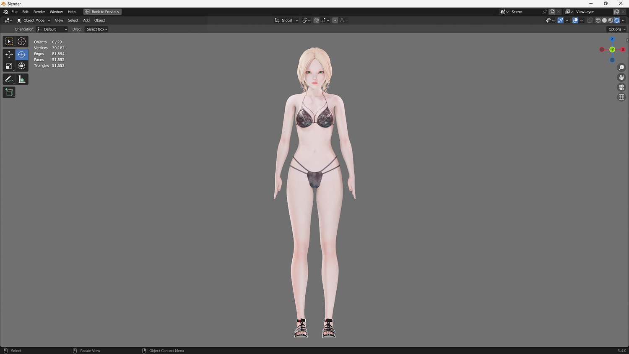
Task: Switch to Rendered shading
Action: [617, 20]
